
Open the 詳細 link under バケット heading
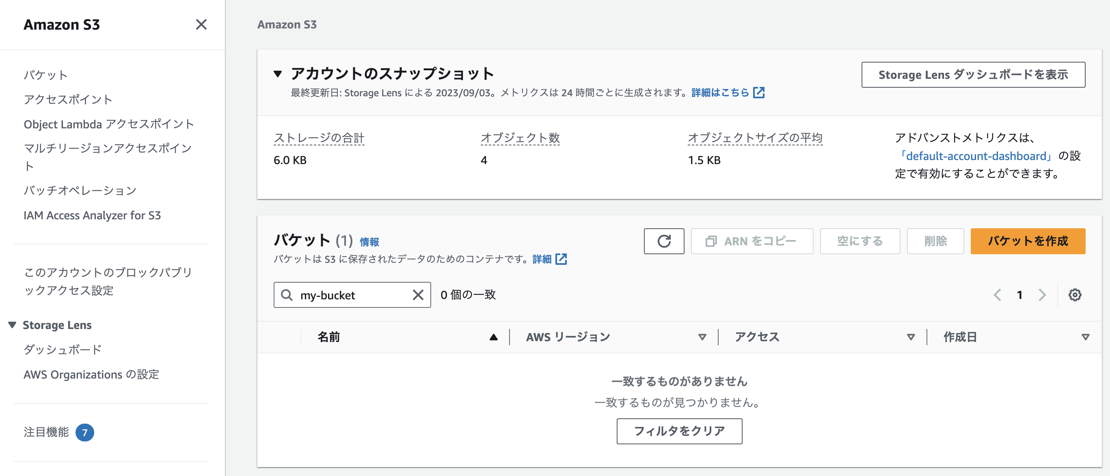click(542, 259)
